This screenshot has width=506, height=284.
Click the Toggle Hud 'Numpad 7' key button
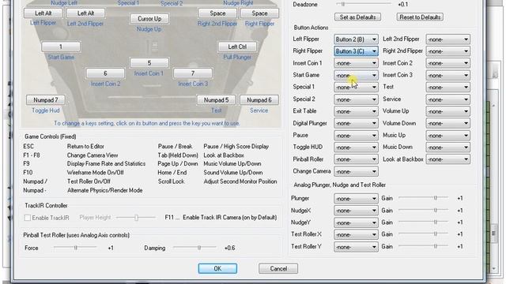pyautogui.click(x=46, y=100)
